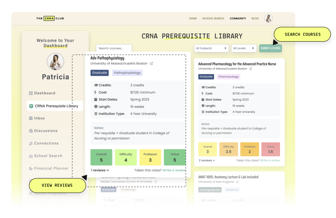Viewport: 336px width, 218px height.
Task: Click the Pharmacology subject tag
Action: click(228, 77)
